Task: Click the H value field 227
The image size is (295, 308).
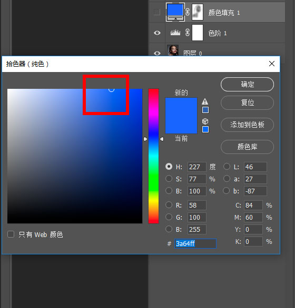Action: [x=196, y=167]
